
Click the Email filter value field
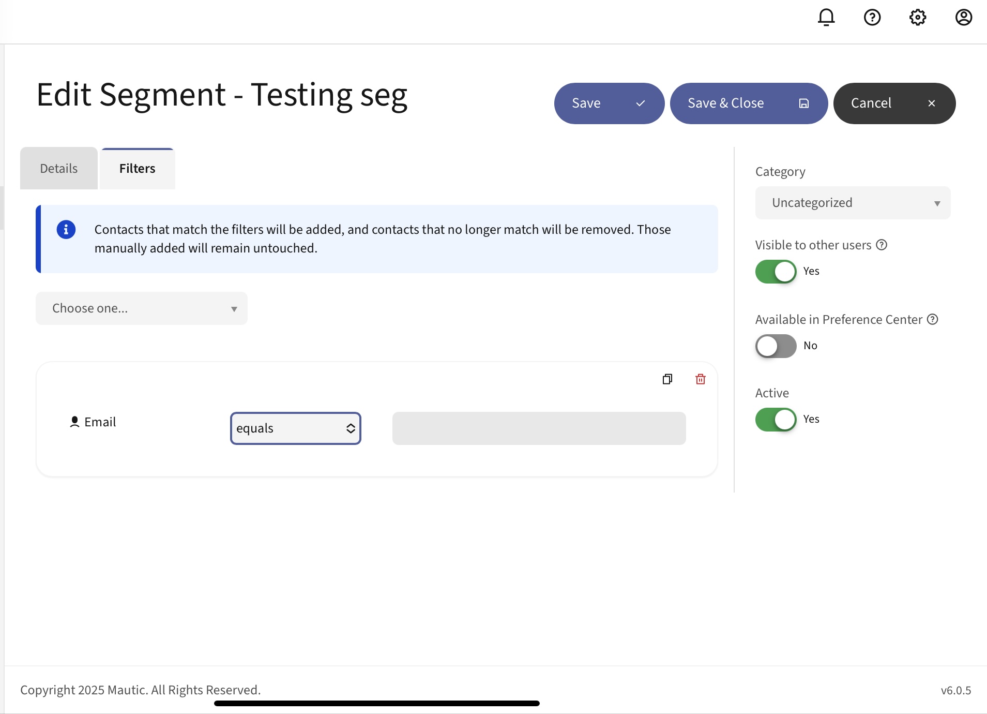click(539, 428)
